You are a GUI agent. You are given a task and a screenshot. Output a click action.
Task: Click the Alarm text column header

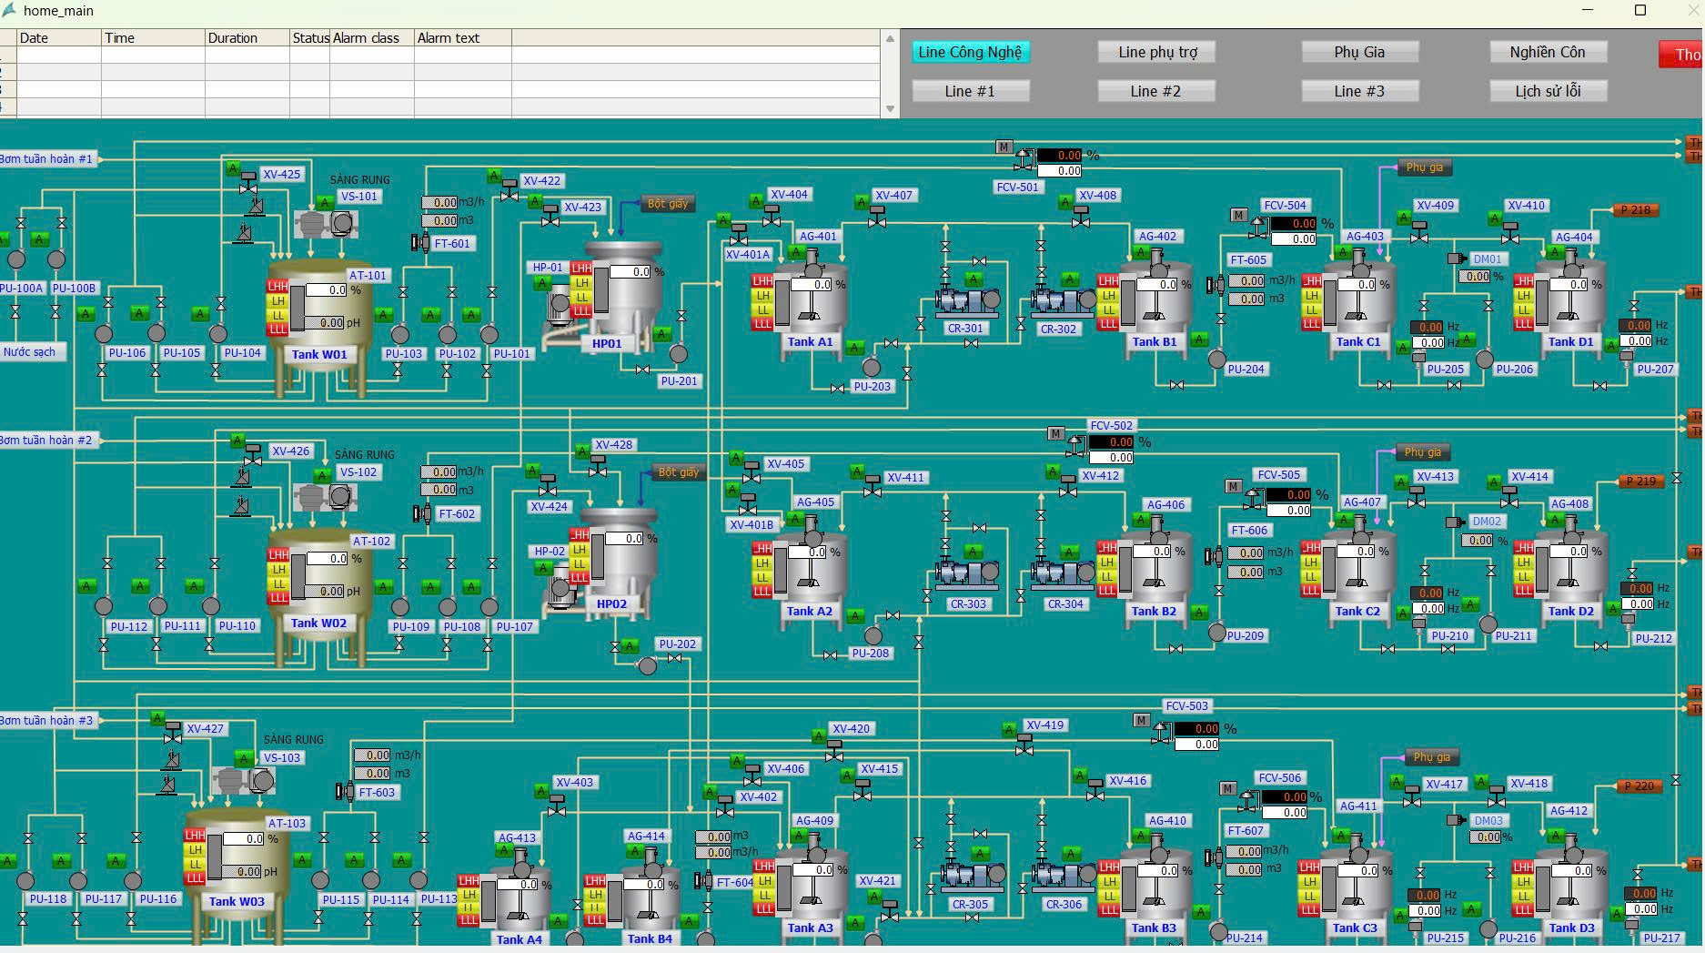462,38
